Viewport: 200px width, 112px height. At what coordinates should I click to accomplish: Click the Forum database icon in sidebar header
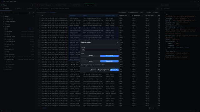[x=2, y=5]
